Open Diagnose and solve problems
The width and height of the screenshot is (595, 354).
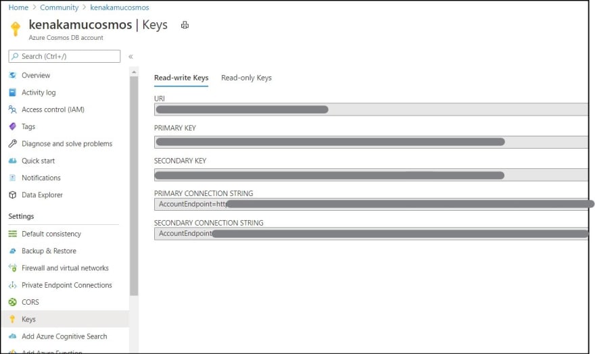[67, 144]
